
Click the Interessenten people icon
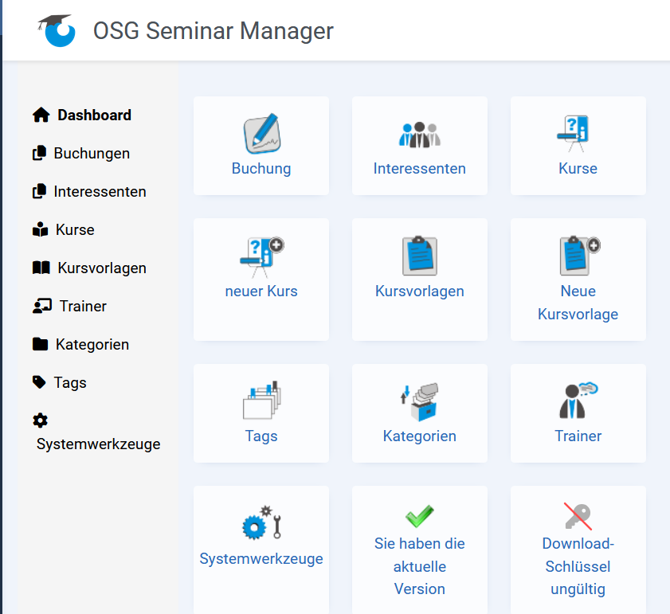(419, 129)
